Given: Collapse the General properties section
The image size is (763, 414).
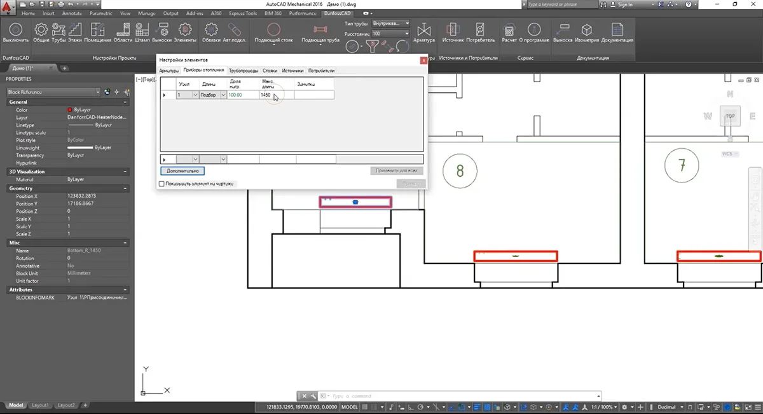Looking at the screenshot, I should (x=125, y=102).
